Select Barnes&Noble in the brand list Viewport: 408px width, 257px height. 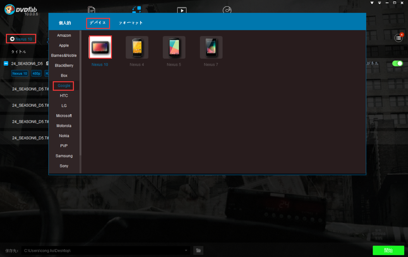pyautogui.click(x=64, y=55)
